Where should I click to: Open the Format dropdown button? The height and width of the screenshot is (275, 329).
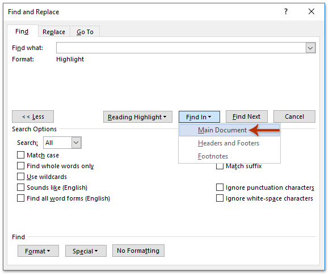(x=38, y=251)
